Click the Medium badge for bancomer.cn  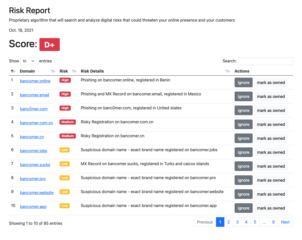click(67, 136)
